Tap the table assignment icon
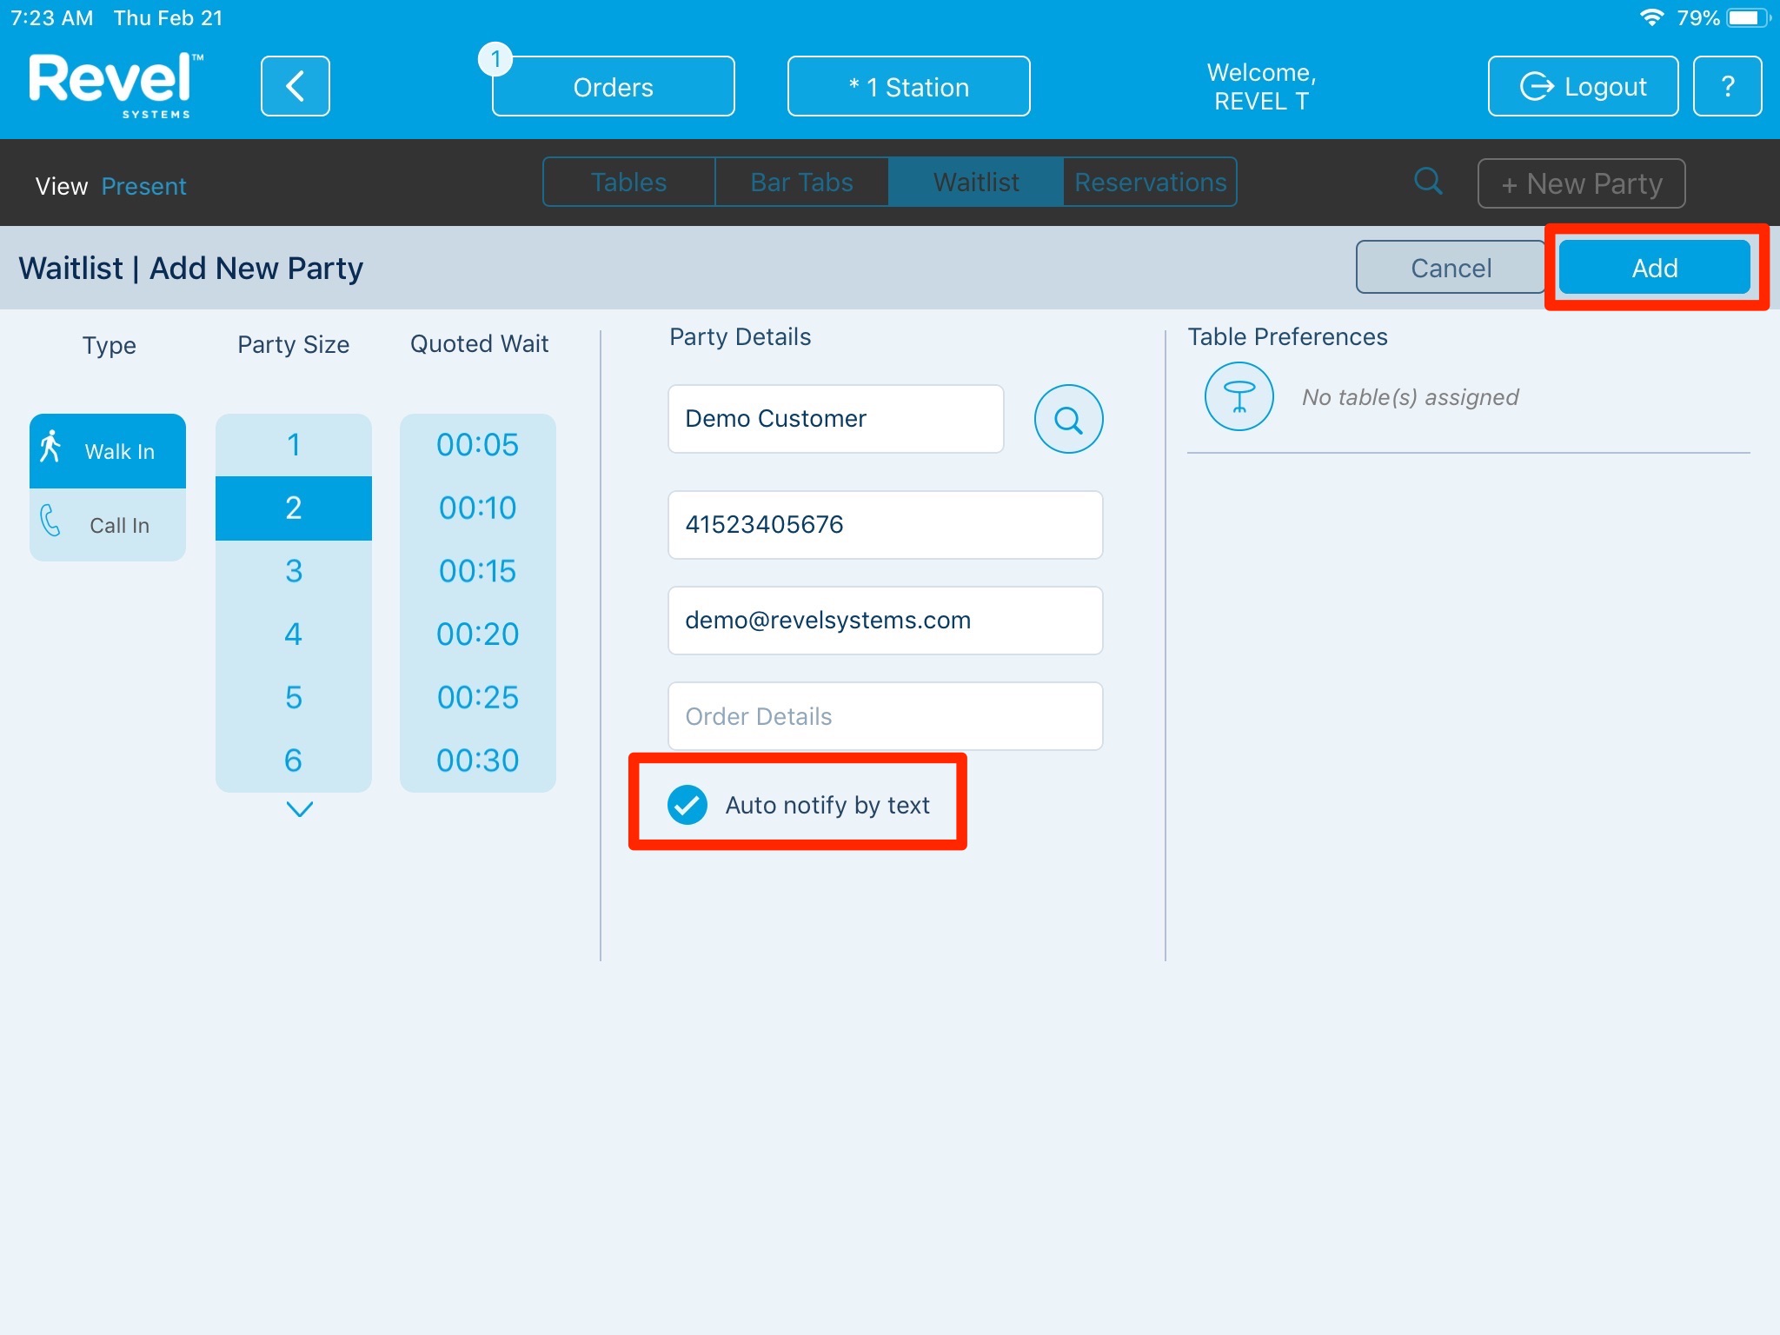The width and height of the screenshot is (1780, 1335). click(x=1239, y=397)
